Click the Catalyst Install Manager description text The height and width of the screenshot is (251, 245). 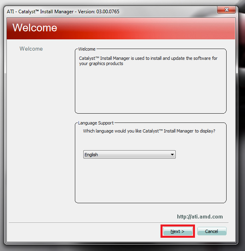click(148, 61)
